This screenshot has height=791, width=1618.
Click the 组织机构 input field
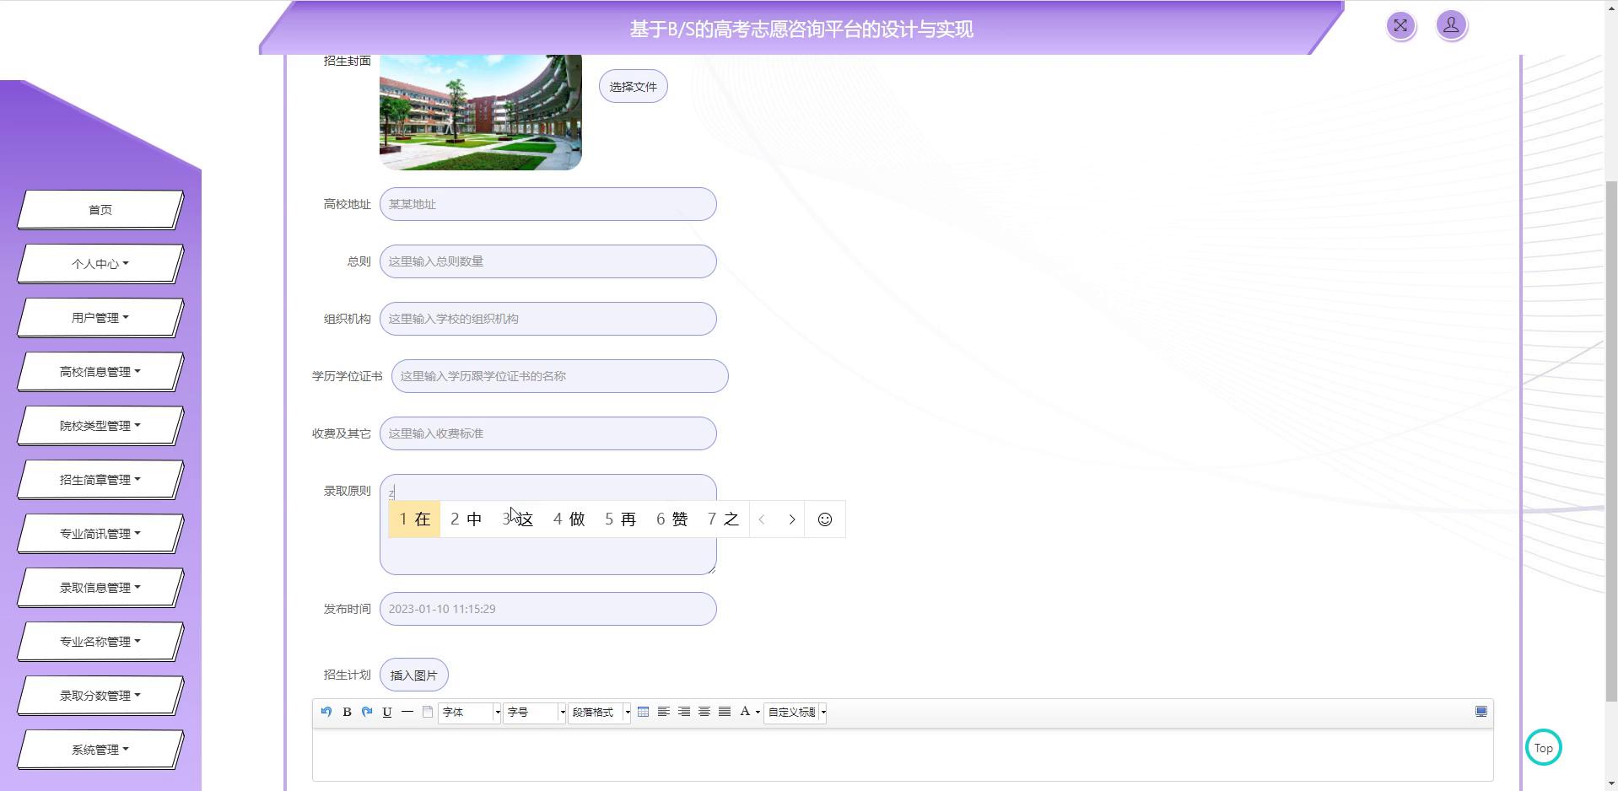click(x=548, y=319)
